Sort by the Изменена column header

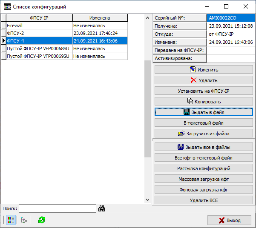tap(100, 18)
